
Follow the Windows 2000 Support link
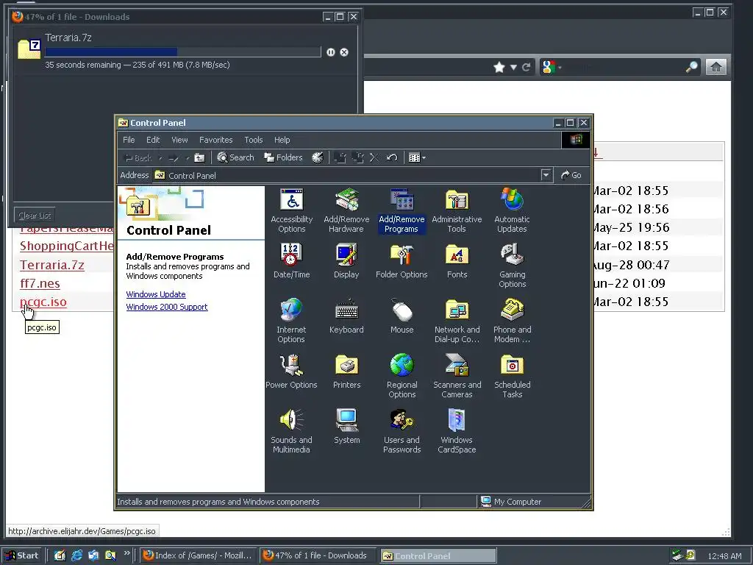tap(167, 307)
